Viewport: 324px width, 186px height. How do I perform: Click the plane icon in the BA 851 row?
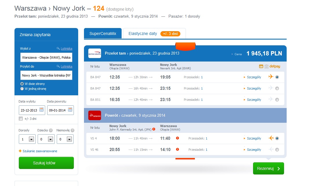[x=271, y=99]
